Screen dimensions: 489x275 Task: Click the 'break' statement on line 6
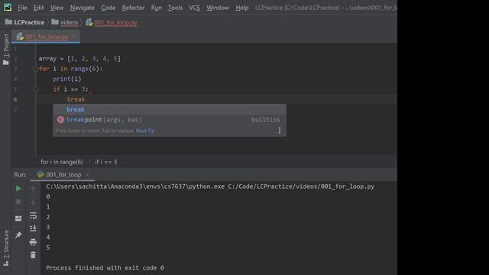(76, 99)
